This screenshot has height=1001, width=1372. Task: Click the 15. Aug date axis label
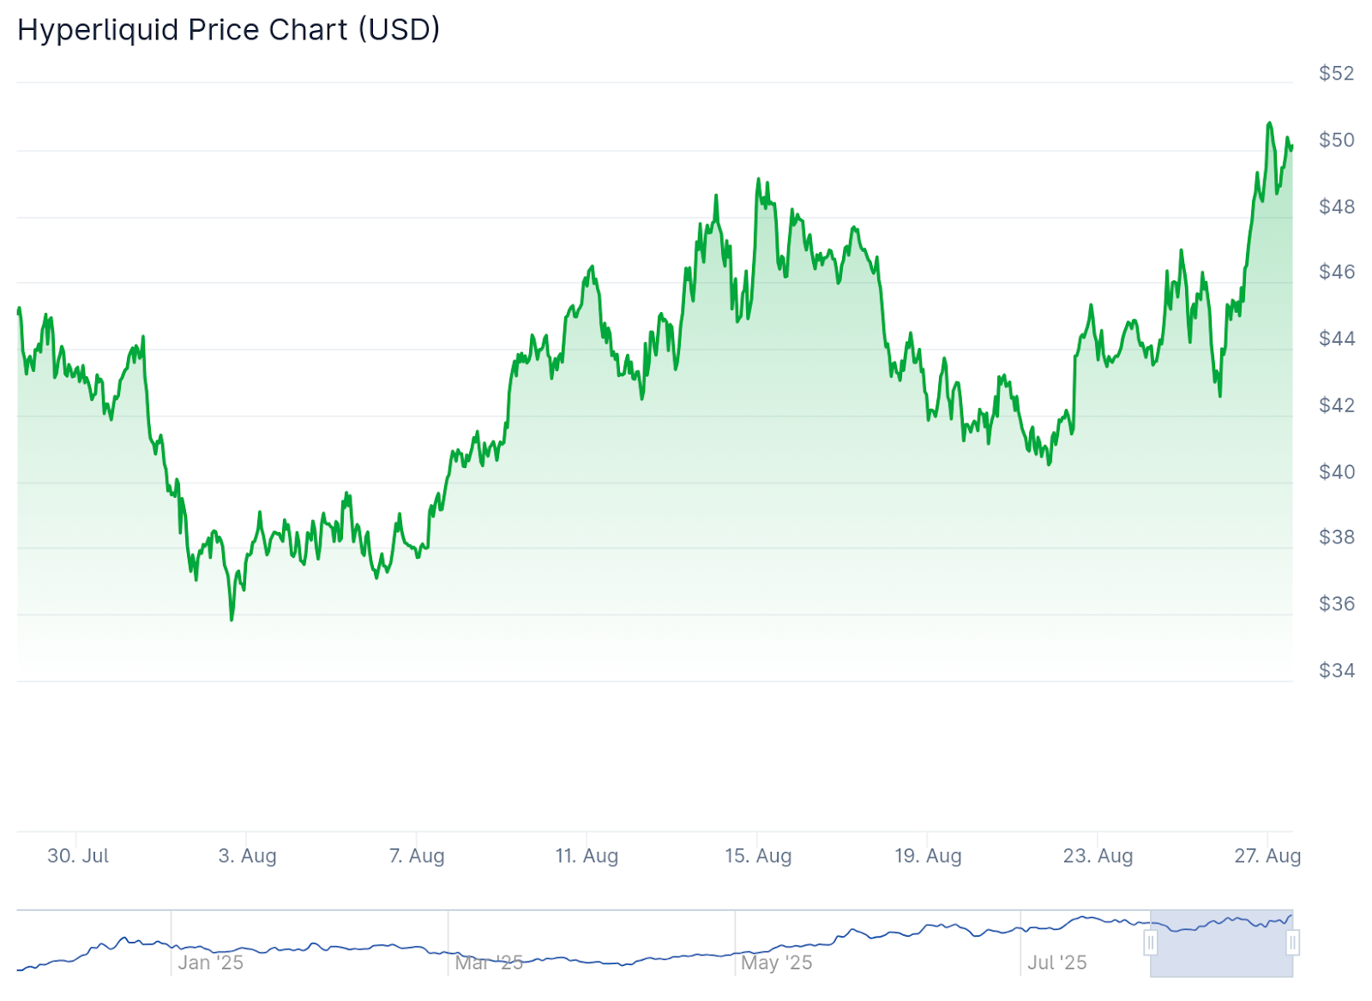(x=758, y=855)
